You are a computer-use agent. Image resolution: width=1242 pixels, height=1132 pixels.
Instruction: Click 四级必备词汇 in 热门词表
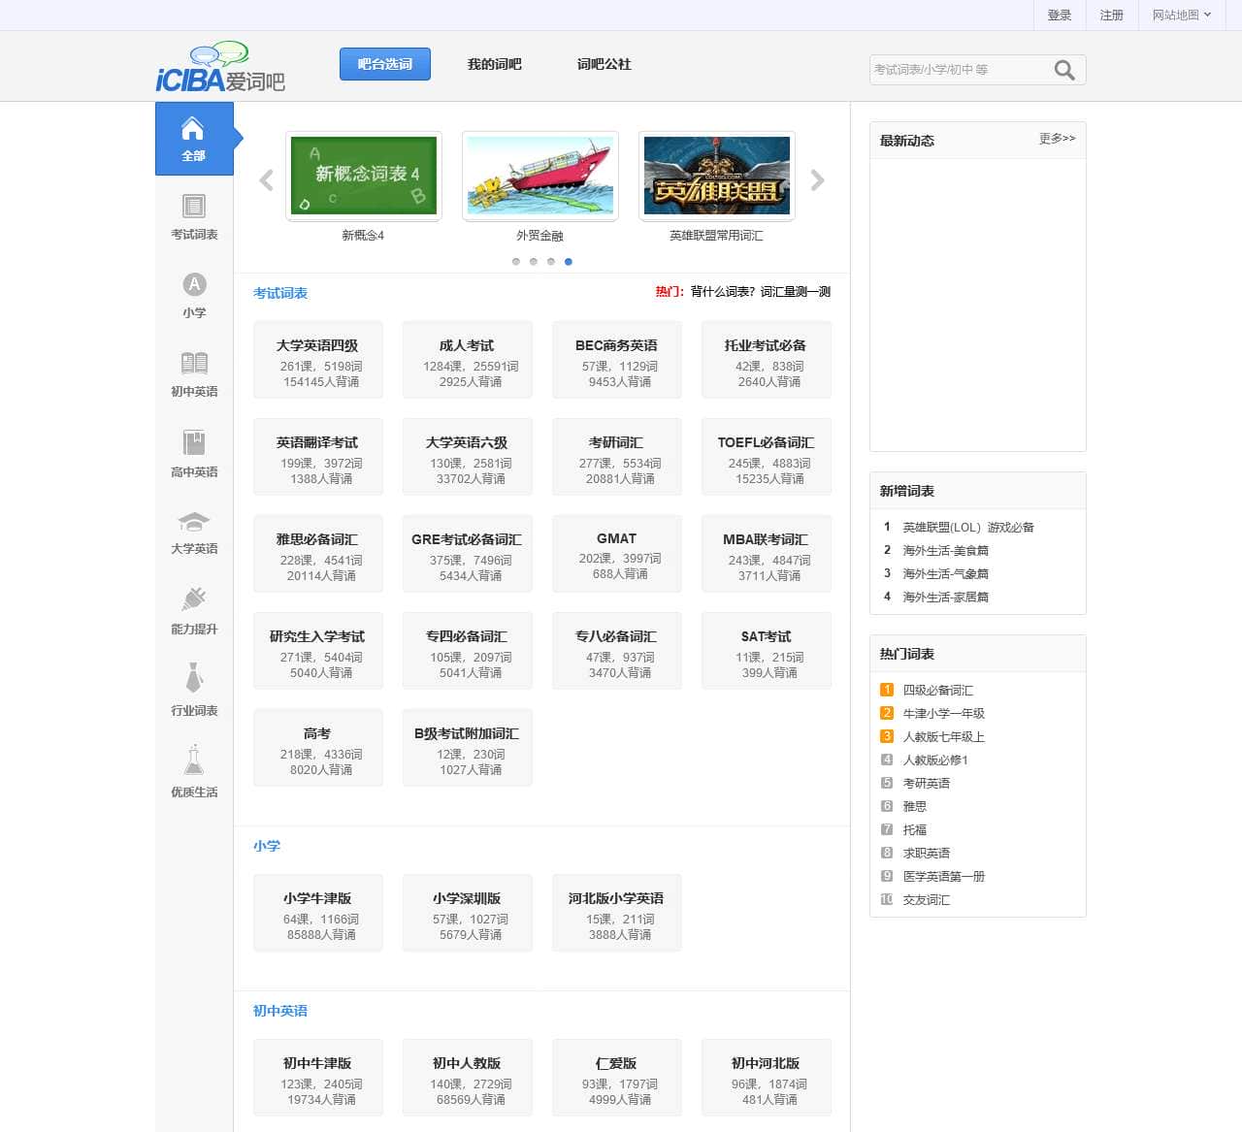click(x=938, y=691)
